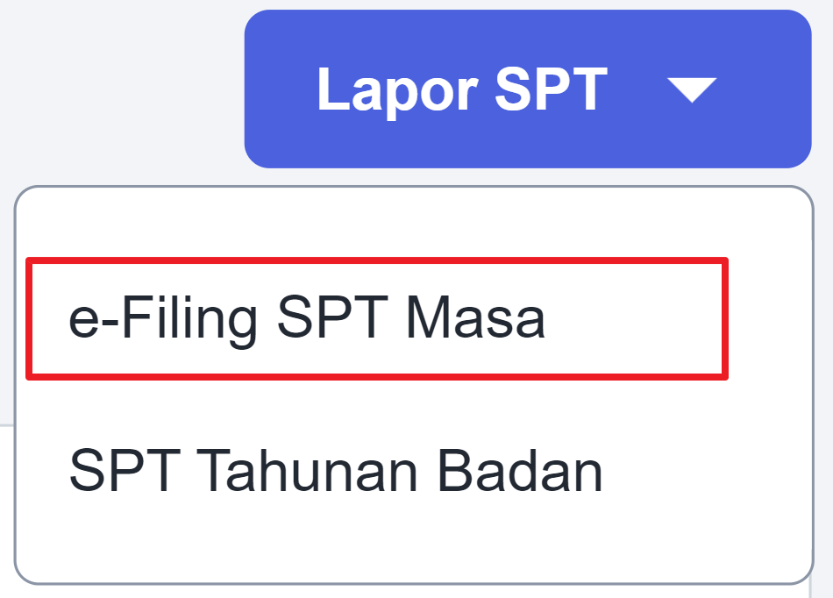
Task: Open the annual SPT Tahunan Badan entry
Action: tap(336, 471)
